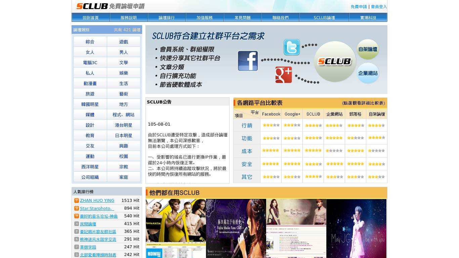Image resolution: width=459 pixels, height=258 pixels.
Task: Open the 民間論壇 link in the popularity ranking
Action: [x=88, y=224]
